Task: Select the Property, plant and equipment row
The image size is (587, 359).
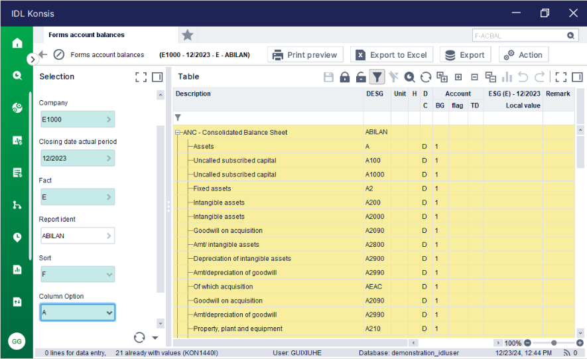Action: 373,328
